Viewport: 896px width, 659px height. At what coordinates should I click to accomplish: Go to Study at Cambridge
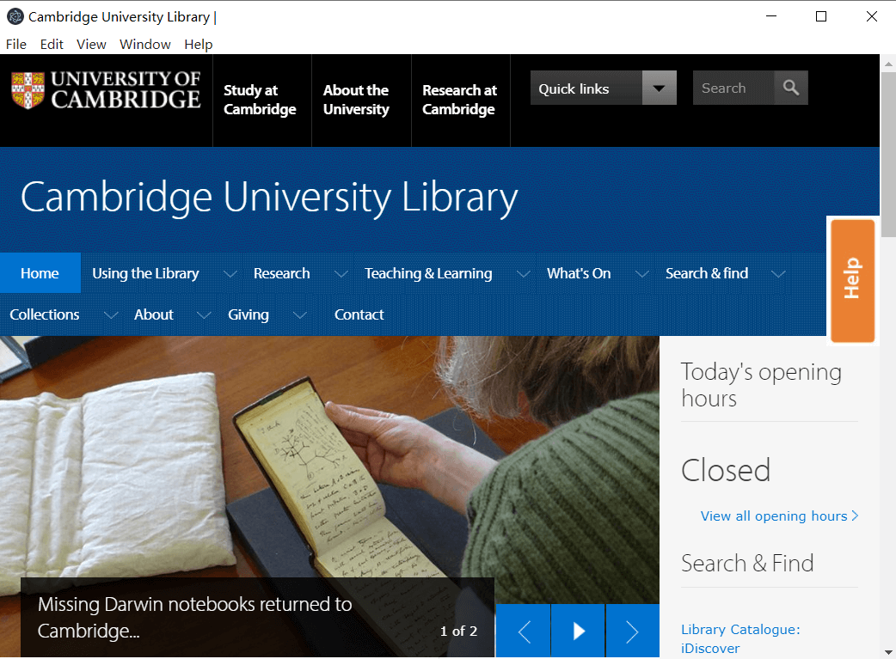coord(260,100)
